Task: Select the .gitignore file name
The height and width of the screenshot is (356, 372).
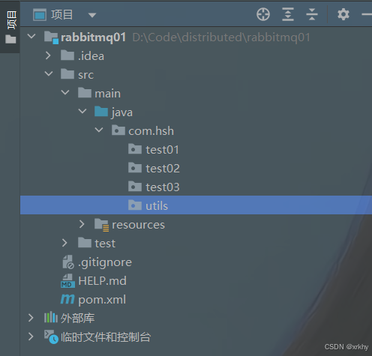Action: tap(105, 262)
